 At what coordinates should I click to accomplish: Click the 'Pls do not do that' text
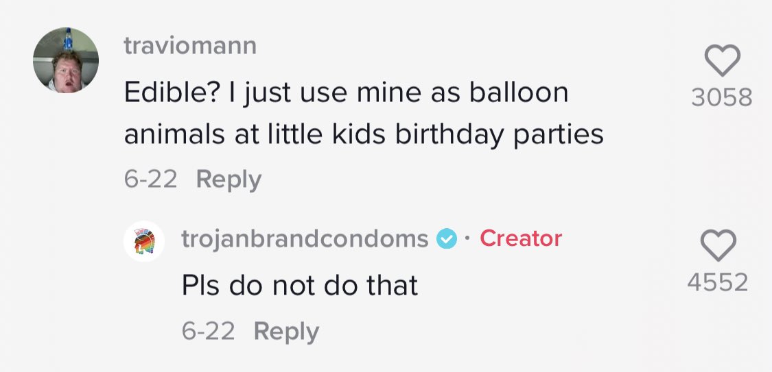pyautogui.click(x=300, y=285)
